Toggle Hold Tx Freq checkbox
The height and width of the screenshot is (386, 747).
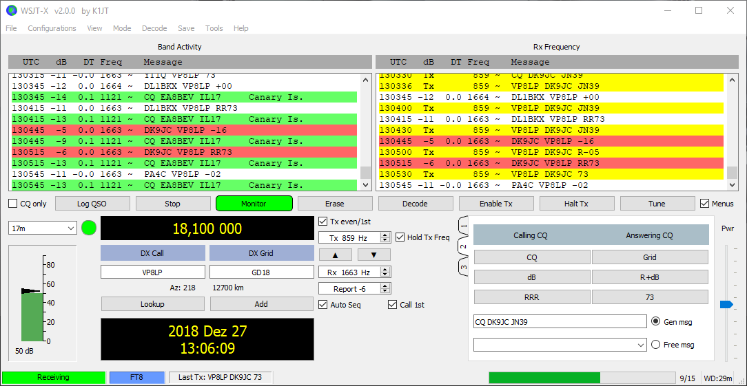[x=400, y=237]
